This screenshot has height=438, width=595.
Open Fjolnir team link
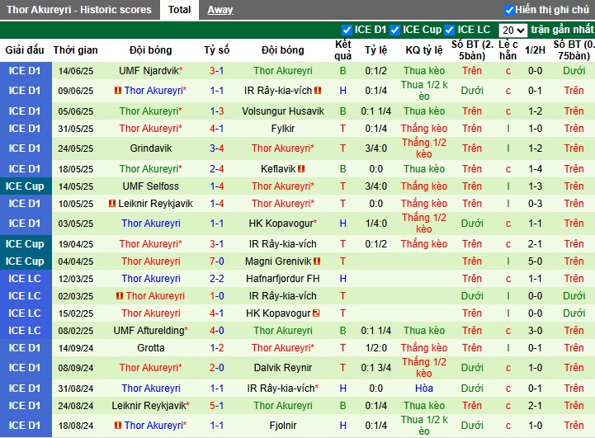[x=283, y=426]
